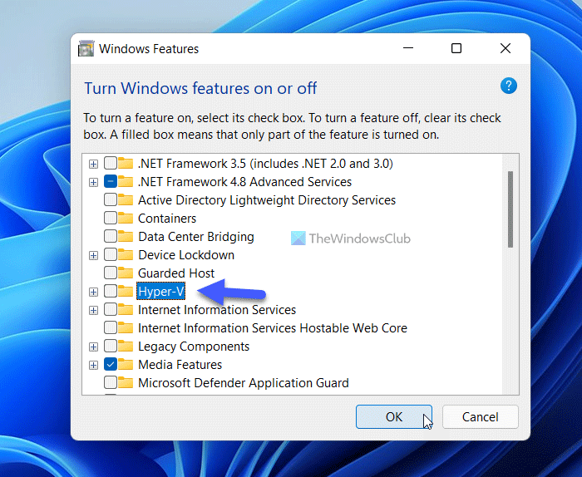The image size is (582, 477).
Task: Click the Cancel button
Action: pos(481,417)
